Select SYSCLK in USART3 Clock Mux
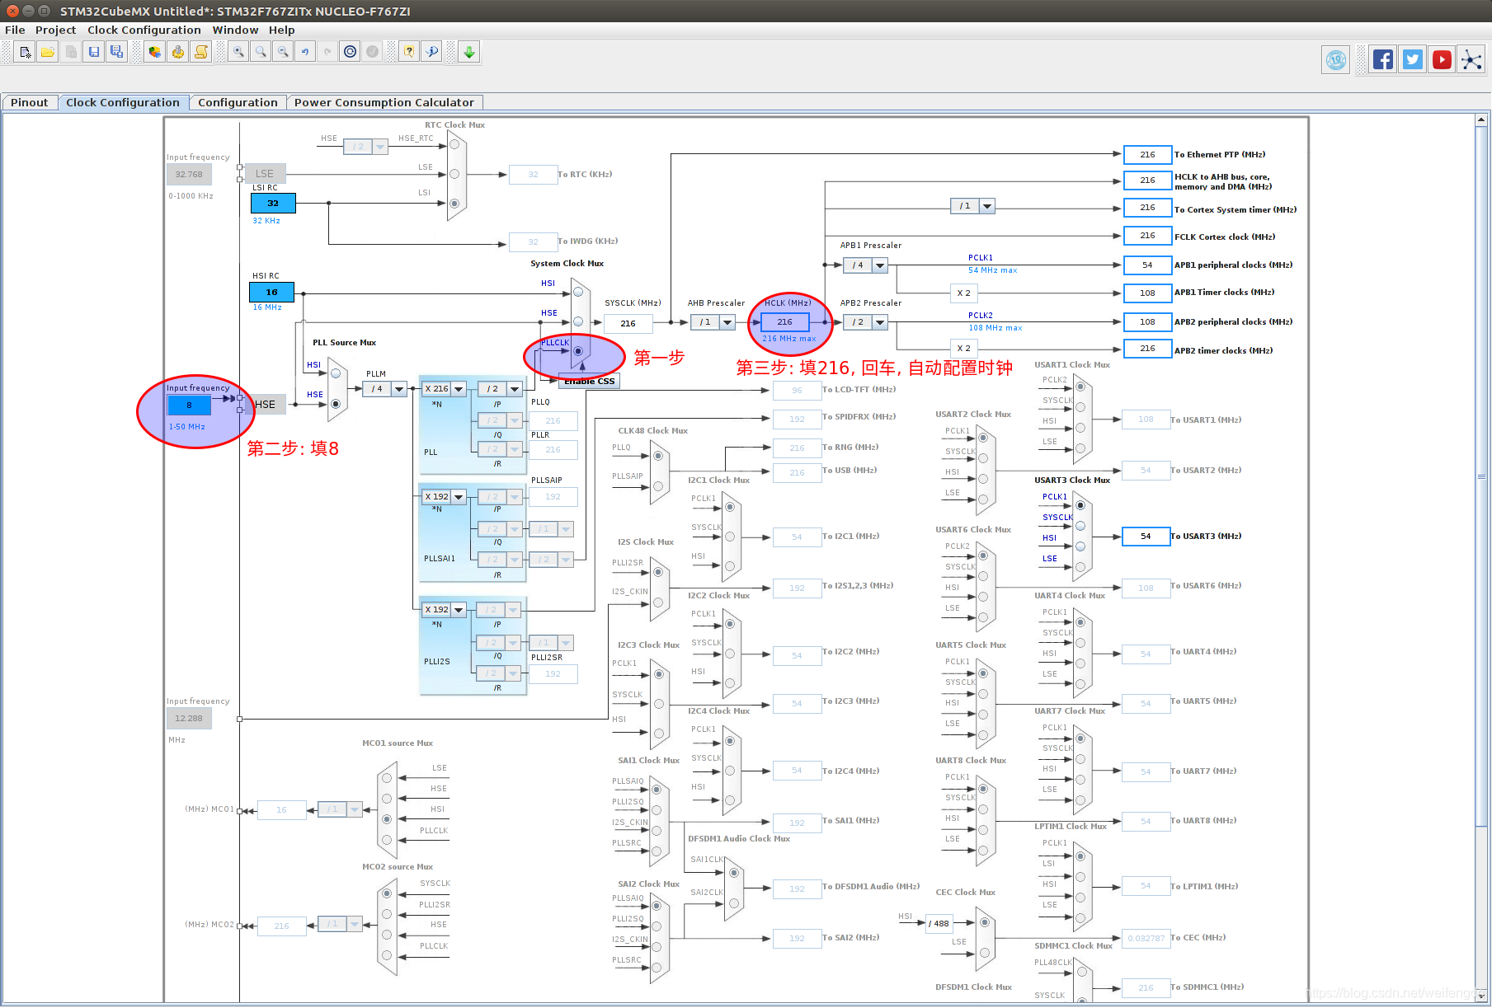Viewport: 1492px width, 1008px height. pos(1080,526)
